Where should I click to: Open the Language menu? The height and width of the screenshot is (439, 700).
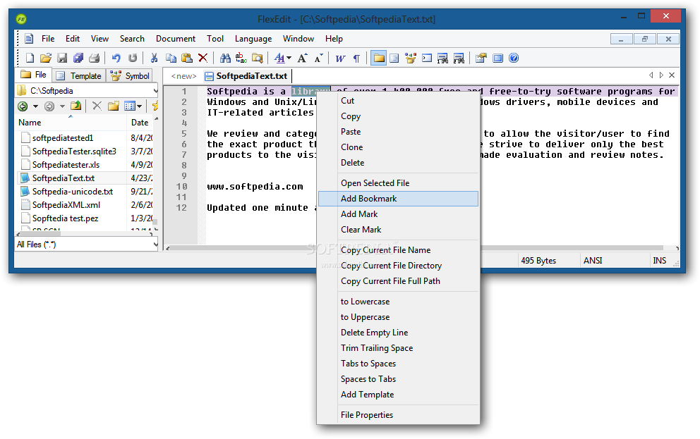tap(253, 39)
